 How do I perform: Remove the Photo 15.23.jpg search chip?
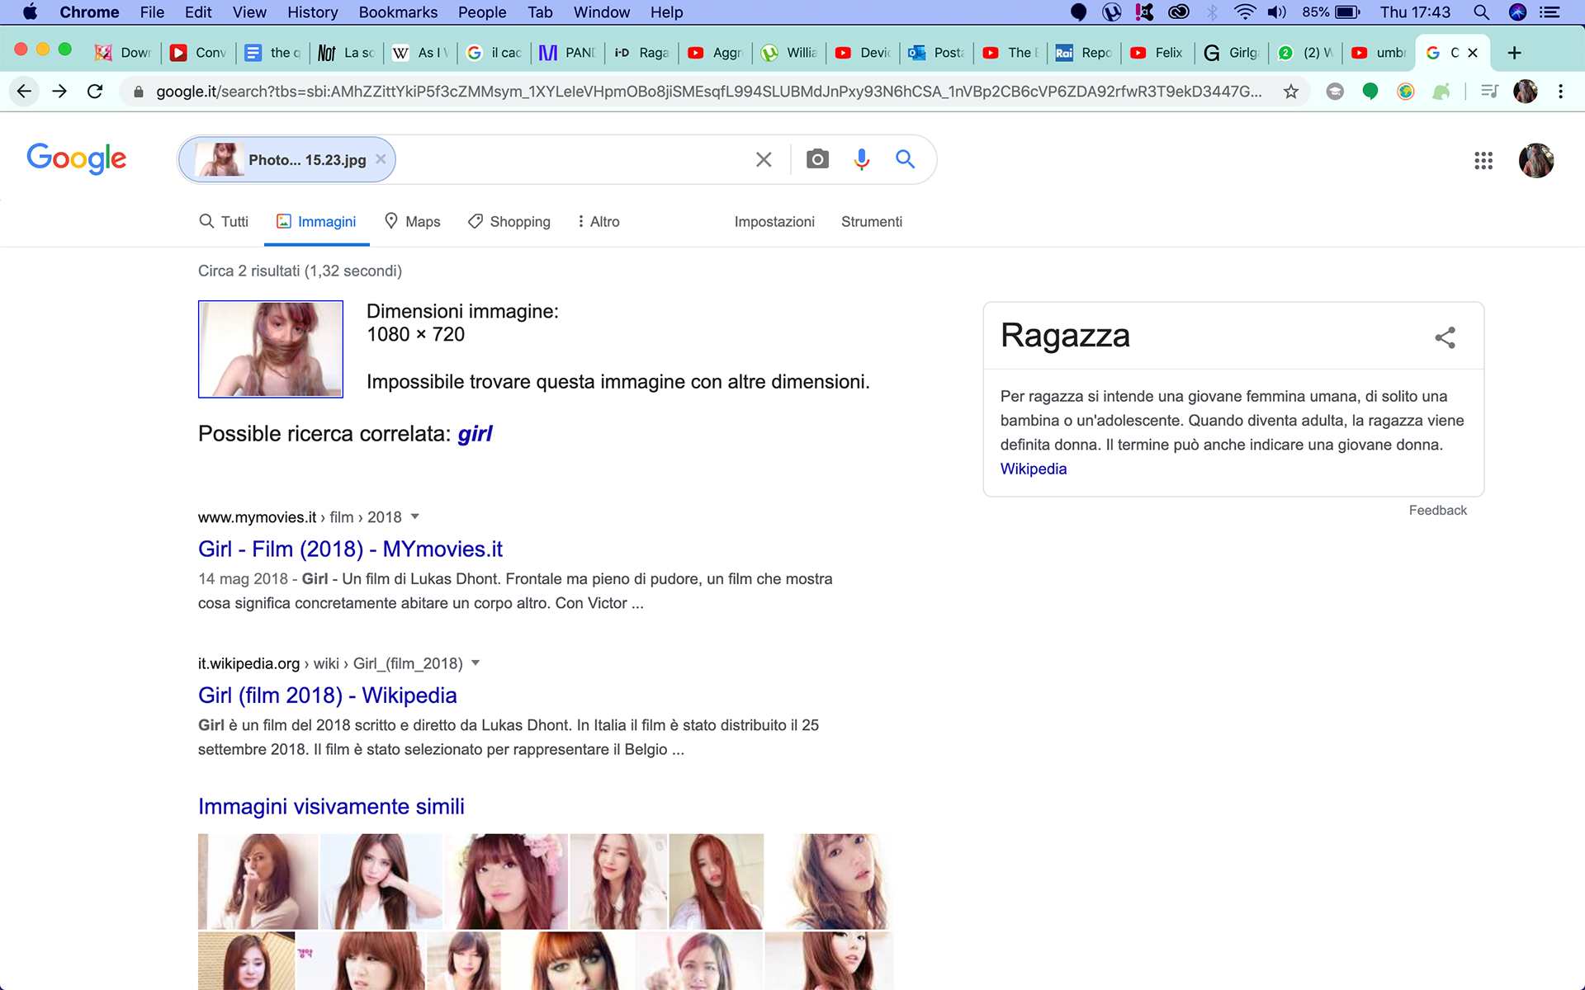pos(381,159)
